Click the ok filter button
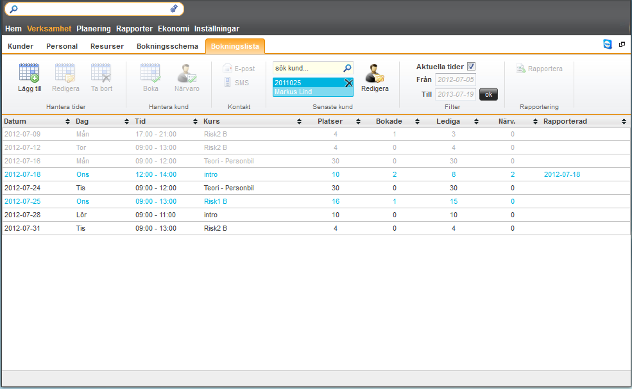This screenshot has height=389, width=632. coord(488,94)
